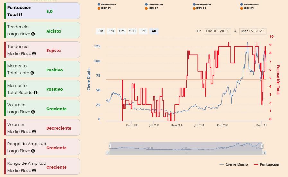The image size is (288, 177).
Task: Select the 1m range button
Action: (x=100, y=31)
